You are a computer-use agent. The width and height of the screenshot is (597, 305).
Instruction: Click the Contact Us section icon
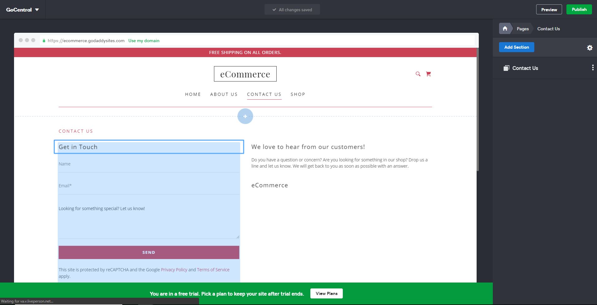[x=506, y=68]
